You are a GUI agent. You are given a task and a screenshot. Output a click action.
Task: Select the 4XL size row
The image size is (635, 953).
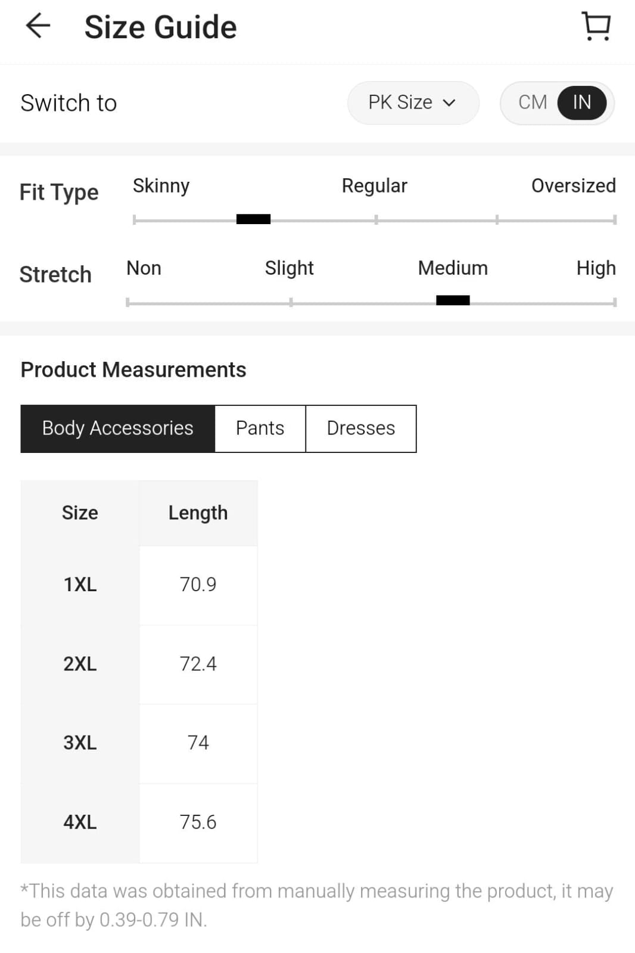[x=139, y=822]
